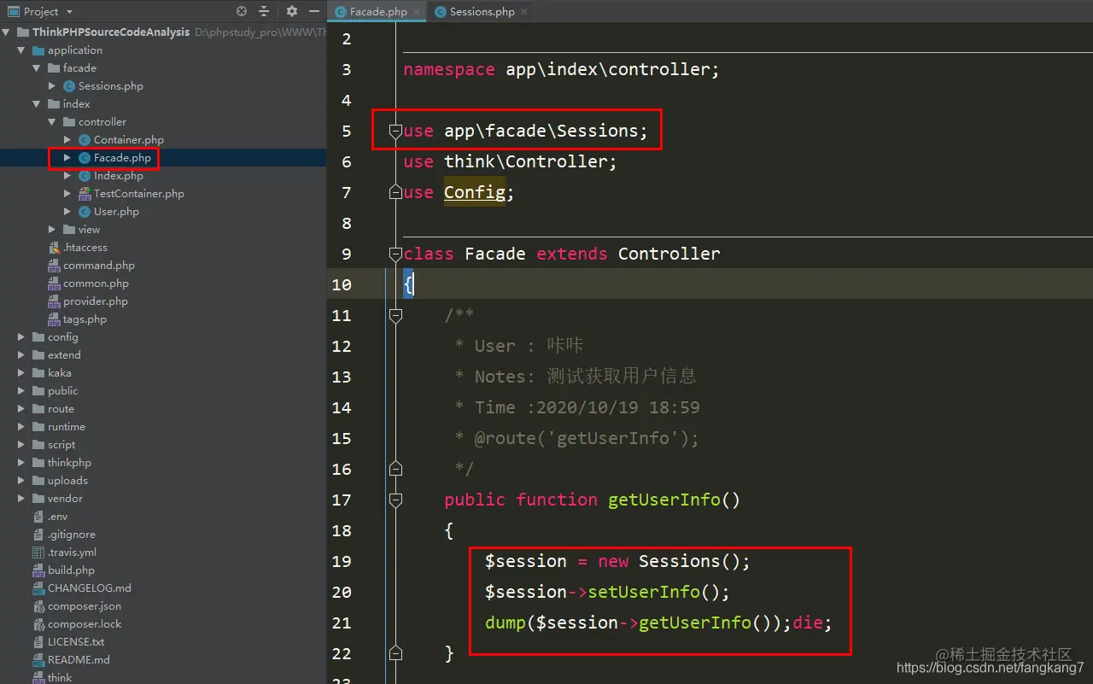Click 'namespace' keyword on line 3
The image size is (1093, 684).
click(x=449, y=69)
